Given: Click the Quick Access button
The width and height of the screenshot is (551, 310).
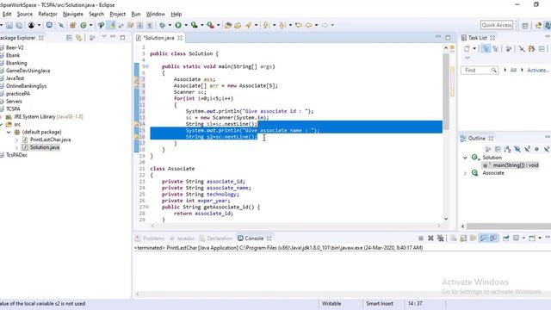Looking at the screenshot, I should [x=497, y=25].
